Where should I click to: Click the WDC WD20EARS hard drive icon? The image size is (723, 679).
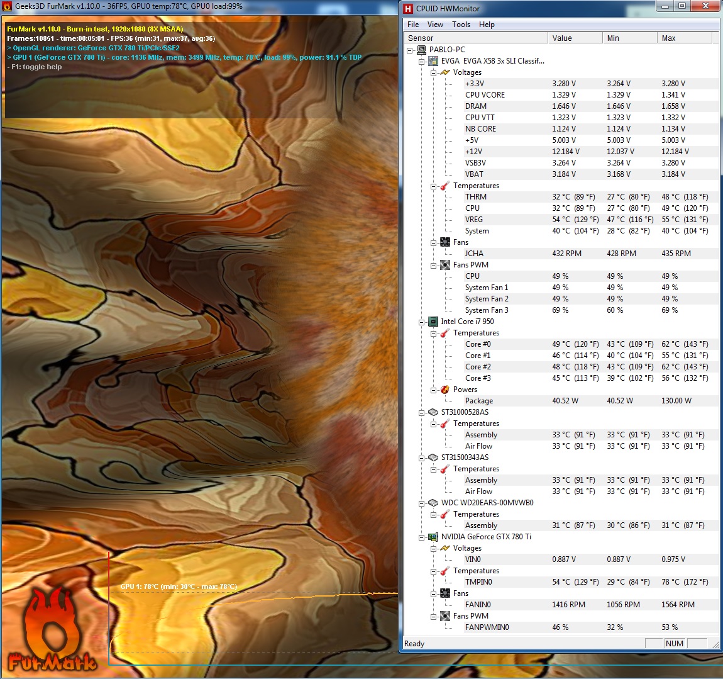pyautogui.click(x=433, y=503)
